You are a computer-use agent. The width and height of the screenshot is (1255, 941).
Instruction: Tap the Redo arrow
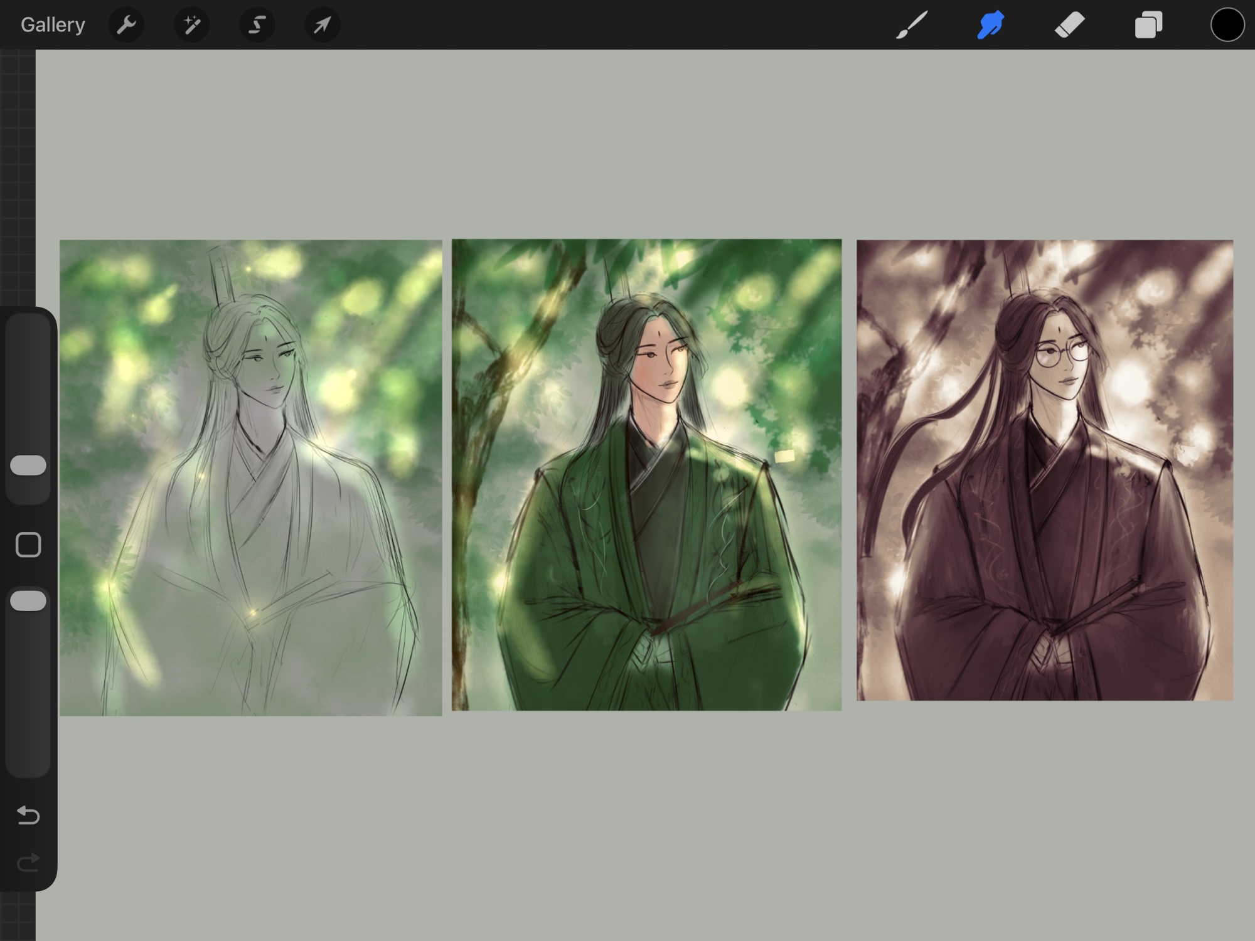(28, 863)
